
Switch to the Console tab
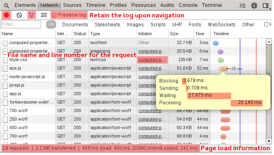click(188, 5)
